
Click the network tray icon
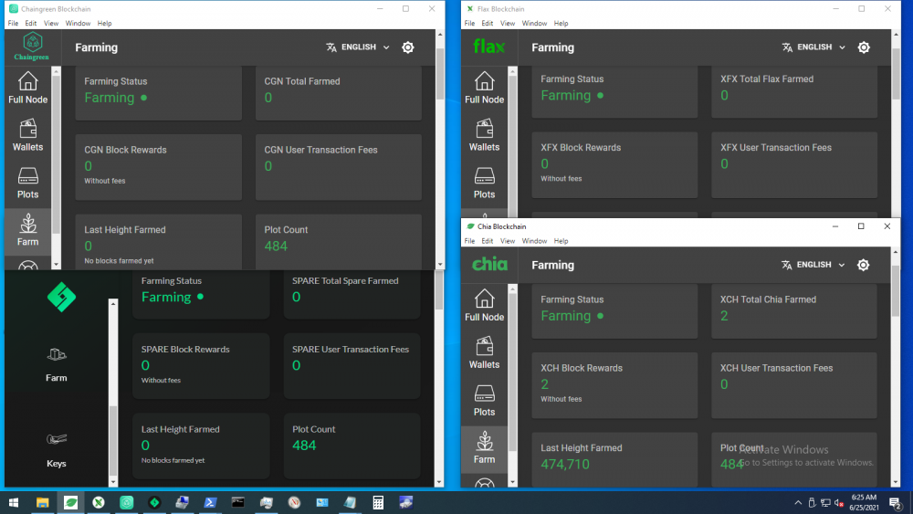tap(825, 503)
